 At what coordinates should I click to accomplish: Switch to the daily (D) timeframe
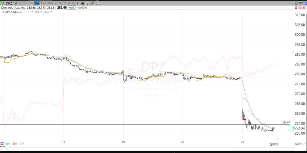64,3
